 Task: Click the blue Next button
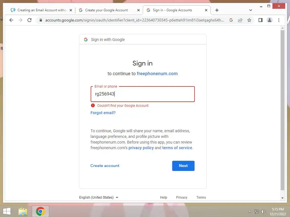[x=183, y=166]
